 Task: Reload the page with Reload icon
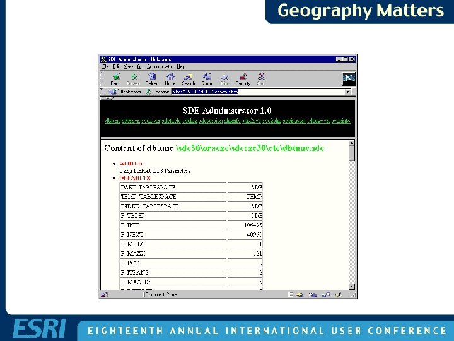click(x=152, y=79)
